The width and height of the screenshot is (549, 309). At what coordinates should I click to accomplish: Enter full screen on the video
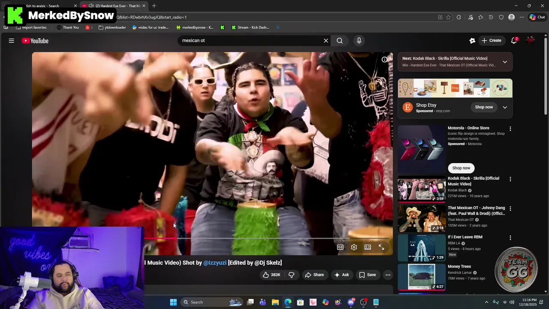[x=381, y=247]
